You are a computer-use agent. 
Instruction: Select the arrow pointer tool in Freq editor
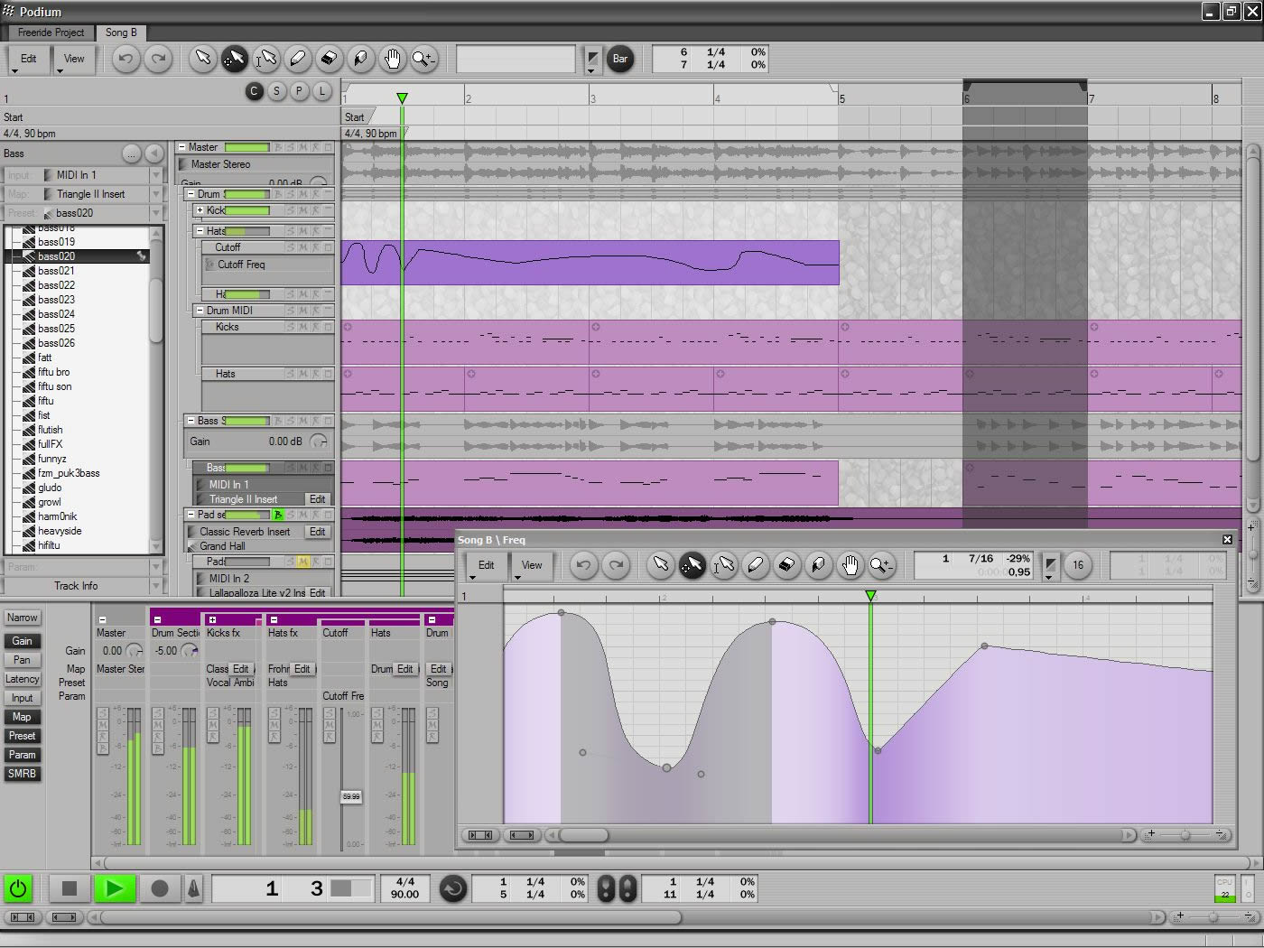(661, 565)
